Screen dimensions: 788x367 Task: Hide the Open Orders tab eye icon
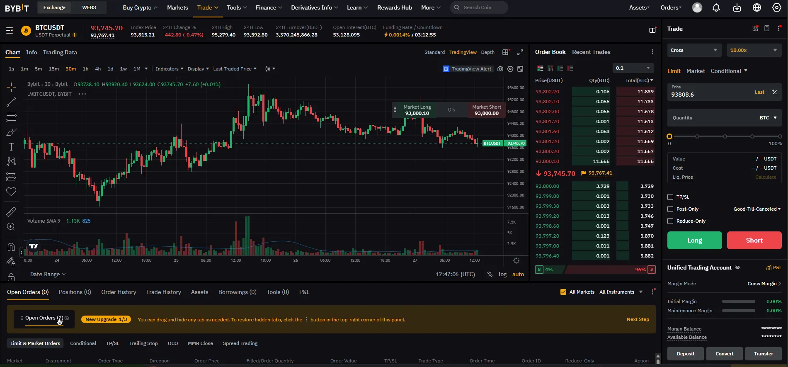pyautogui.click(x=67, y=318)
